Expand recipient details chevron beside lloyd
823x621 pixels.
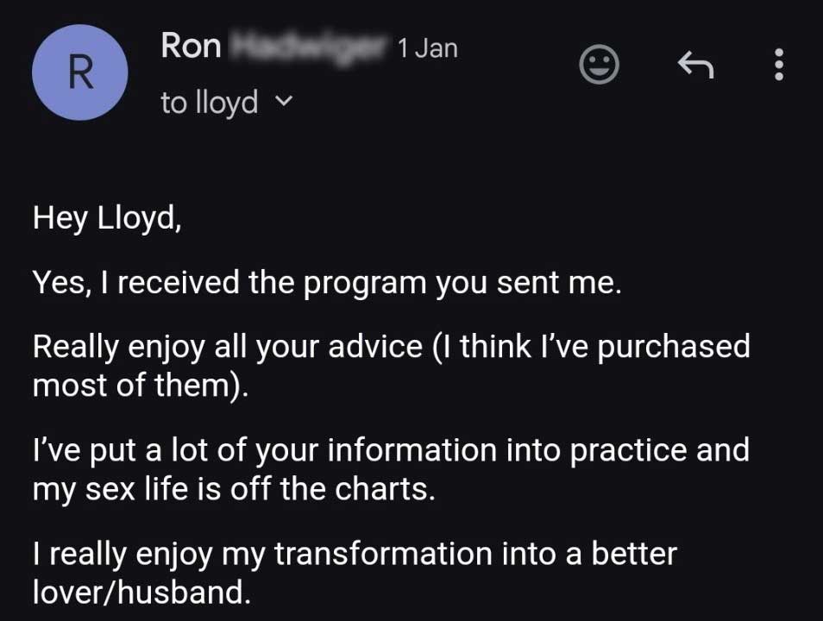(284, 100)
